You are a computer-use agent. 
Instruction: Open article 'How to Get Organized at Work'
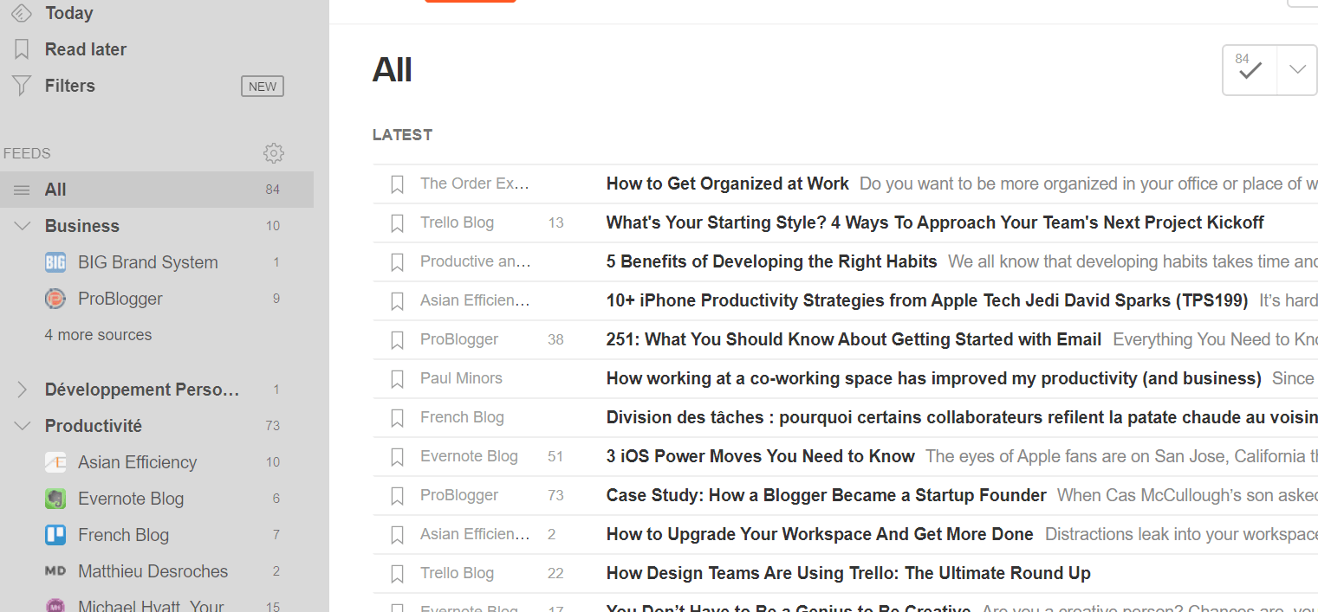(728, 184)
